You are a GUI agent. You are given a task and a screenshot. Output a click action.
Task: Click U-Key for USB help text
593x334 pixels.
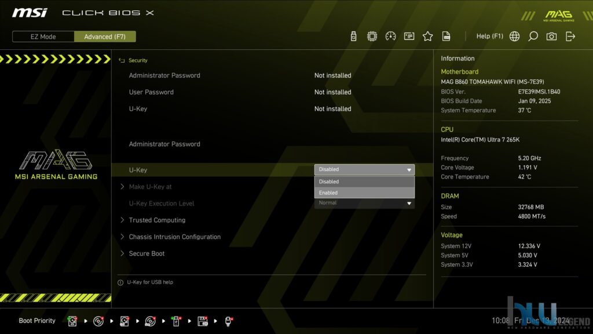pos(150,282)
